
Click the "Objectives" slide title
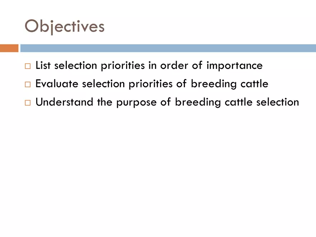coord(65,26)
